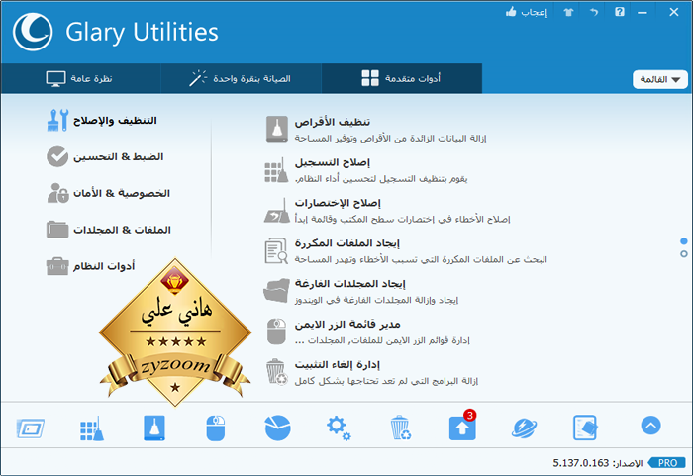Click the checkmark optimization icon

tap(57, 157)
